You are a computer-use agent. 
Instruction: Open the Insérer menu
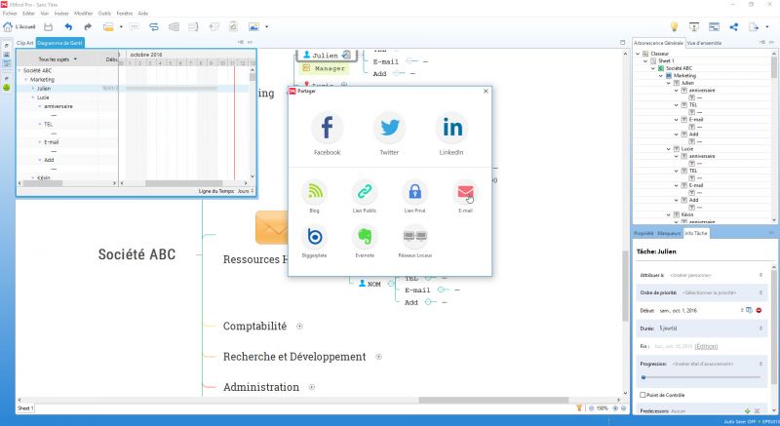pyautogui.click(x=61, y=14)
